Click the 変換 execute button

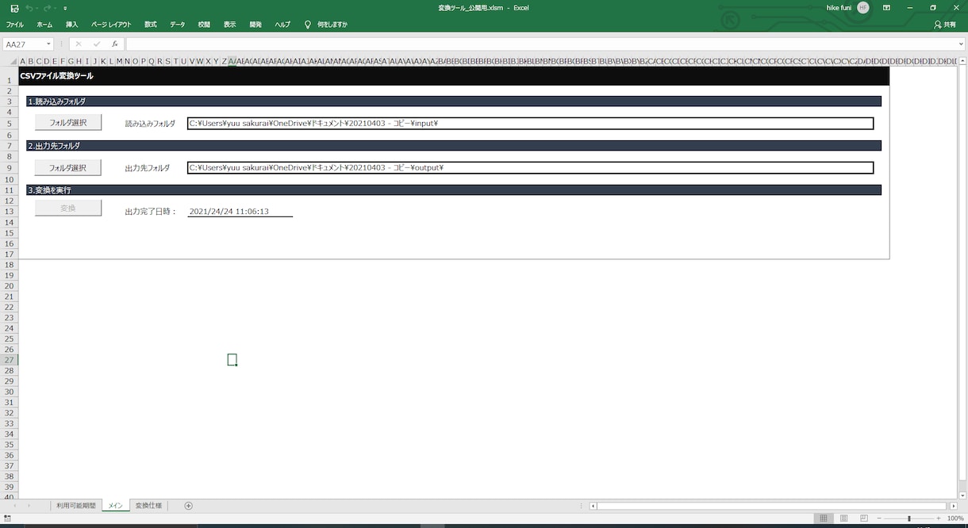68,208
